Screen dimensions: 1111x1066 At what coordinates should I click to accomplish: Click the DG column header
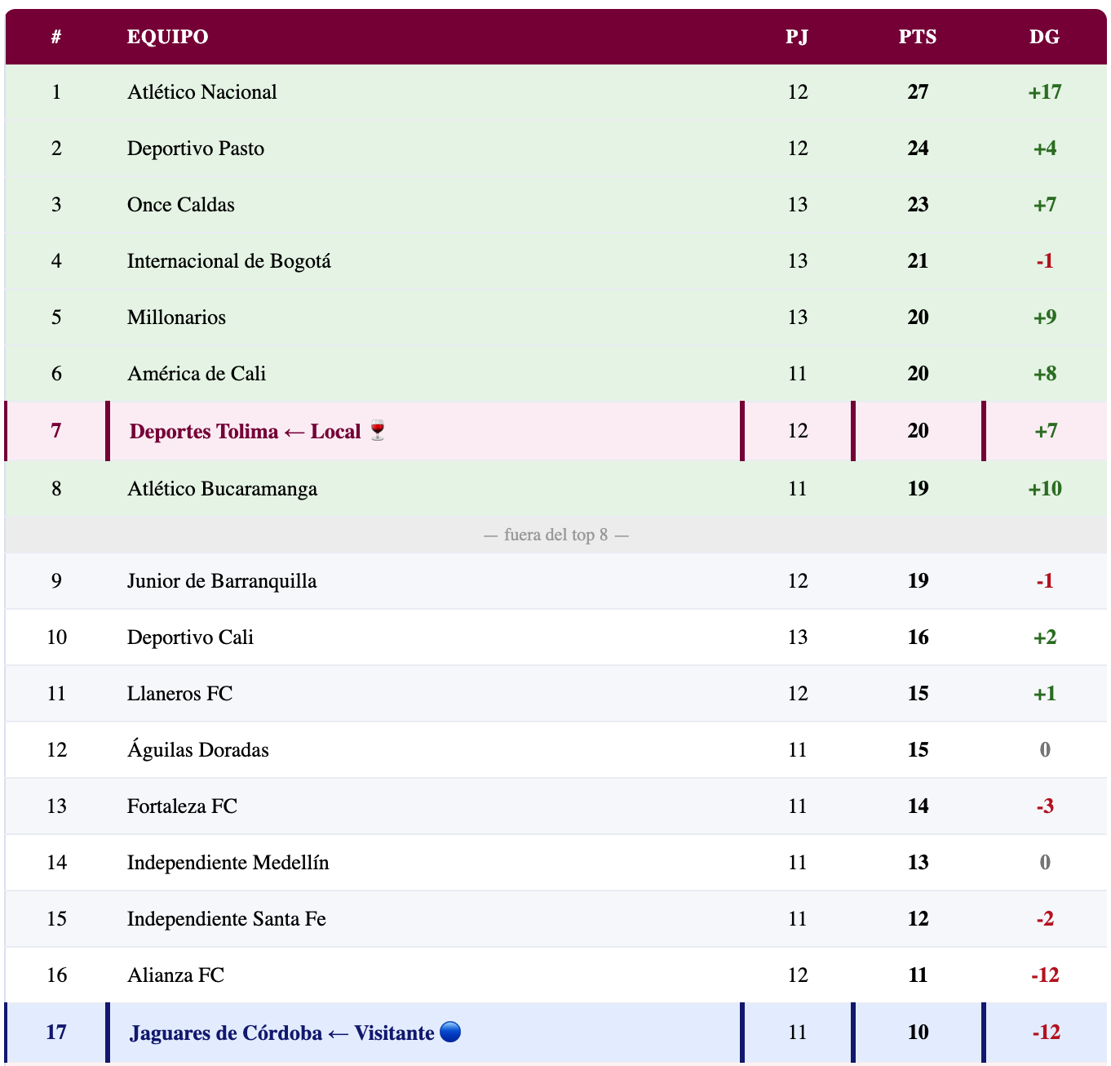1044,37
